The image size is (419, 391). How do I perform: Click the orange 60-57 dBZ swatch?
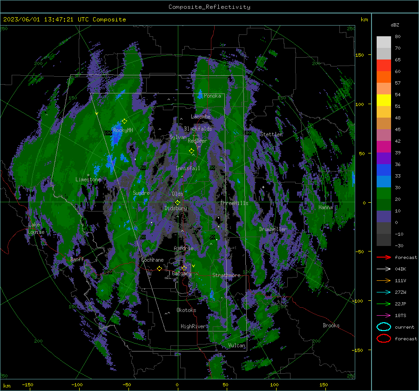point(384,77)
